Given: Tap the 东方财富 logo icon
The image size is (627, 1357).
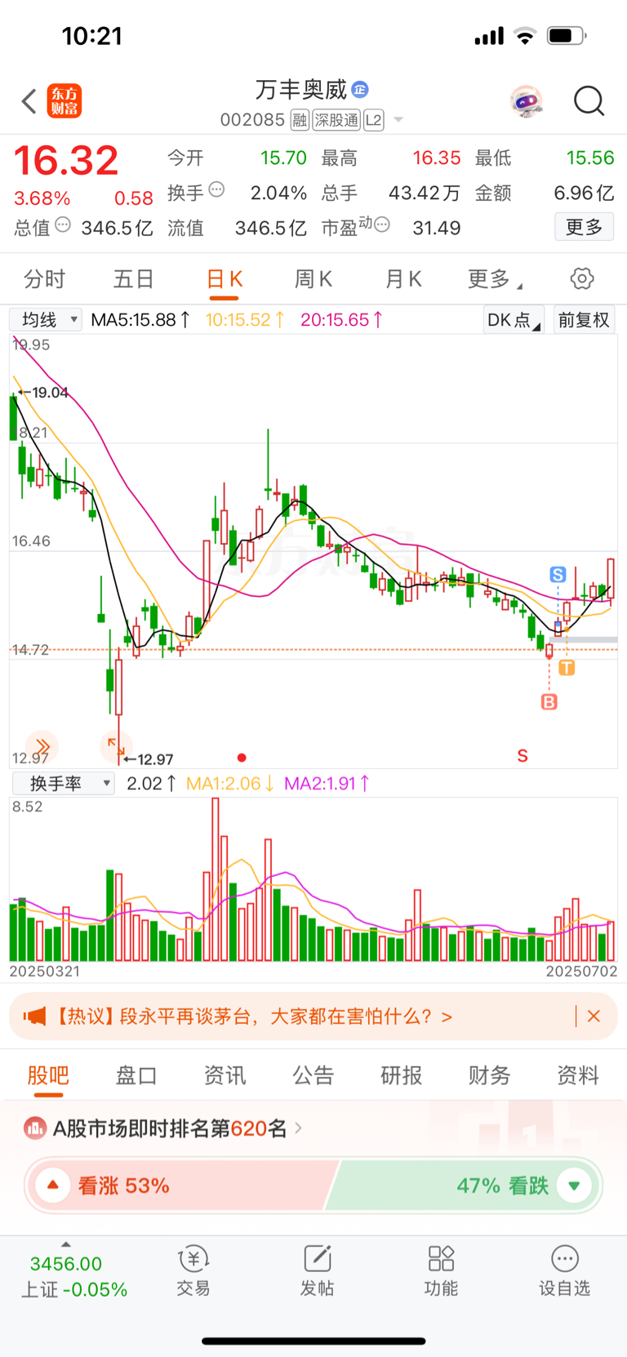Looking at the screenshot, I should 64,101.
